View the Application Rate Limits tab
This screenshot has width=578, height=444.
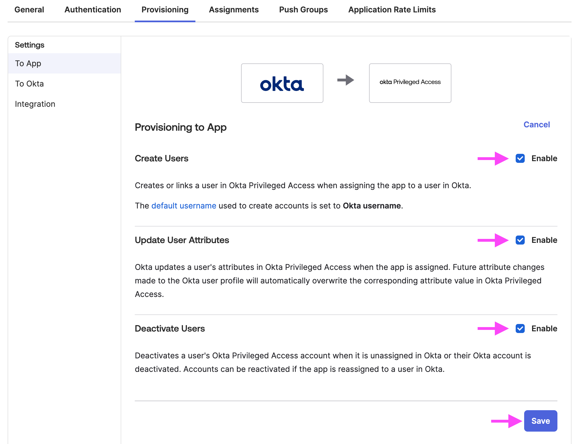click(392, 10)
